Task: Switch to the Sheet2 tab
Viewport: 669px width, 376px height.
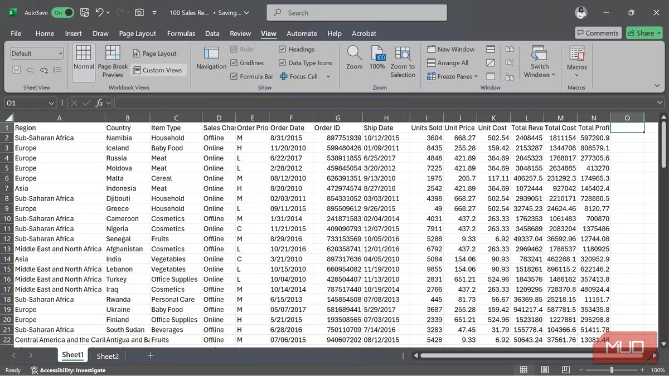Action: [108, 356]
